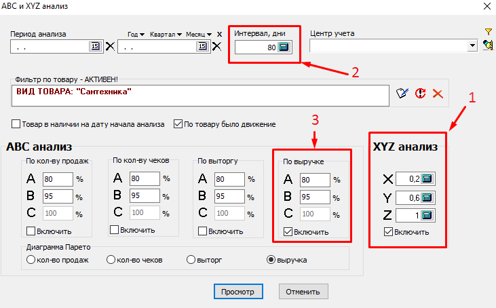Click the A percent field under 'По выручке'

pyautogui.click(x=314, y=180)
